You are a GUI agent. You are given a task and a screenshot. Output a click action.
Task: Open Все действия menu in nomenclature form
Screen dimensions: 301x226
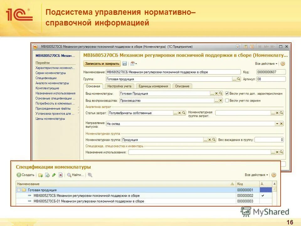pos(266,64)
